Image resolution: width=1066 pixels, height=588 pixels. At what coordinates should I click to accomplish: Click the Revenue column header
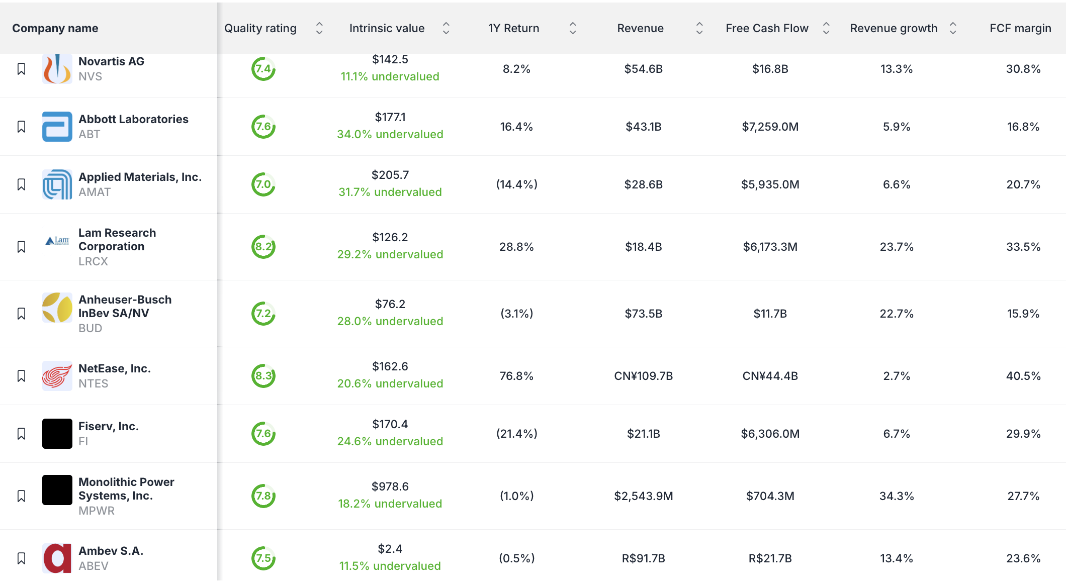point(640,28)
